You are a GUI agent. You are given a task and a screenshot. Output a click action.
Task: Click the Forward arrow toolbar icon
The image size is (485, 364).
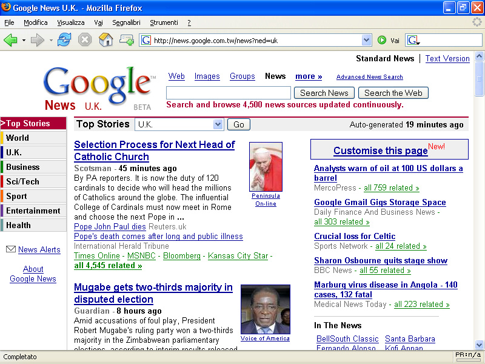(38, 40)
